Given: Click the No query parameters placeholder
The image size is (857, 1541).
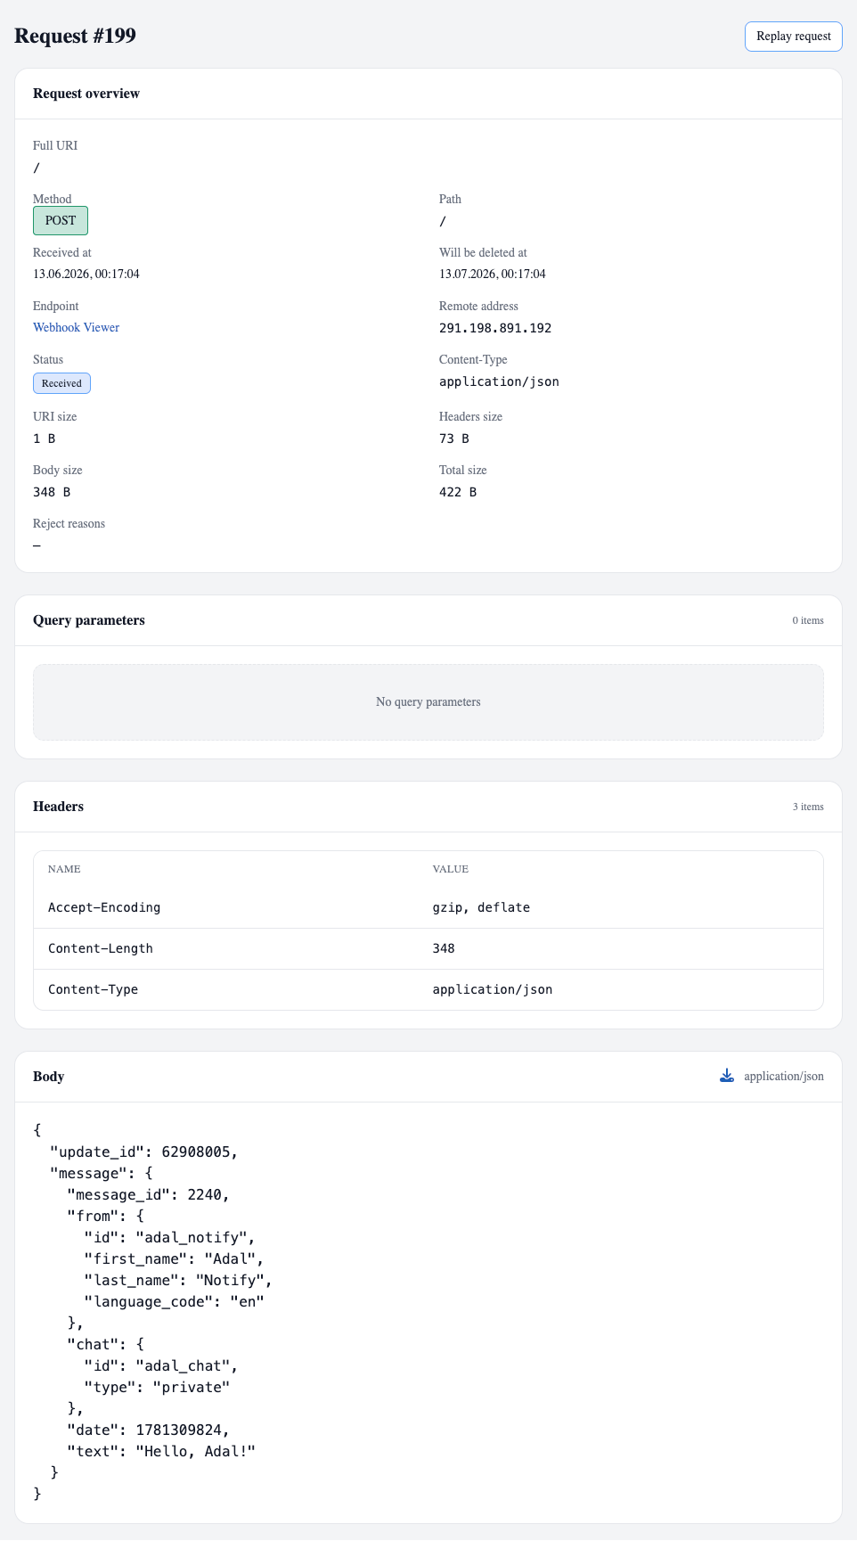Looking at the screenshot, I should [x=428, y=702].
